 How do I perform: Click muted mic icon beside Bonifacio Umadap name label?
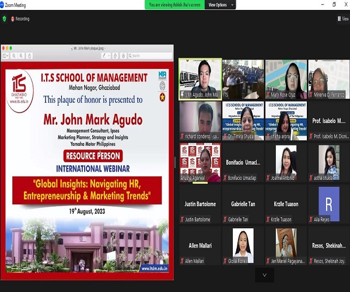point(225,178)
